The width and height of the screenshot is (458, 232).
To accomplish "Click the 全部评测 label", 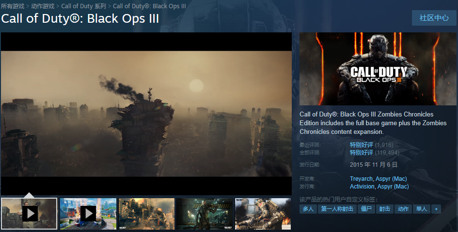I will point(310,152).
